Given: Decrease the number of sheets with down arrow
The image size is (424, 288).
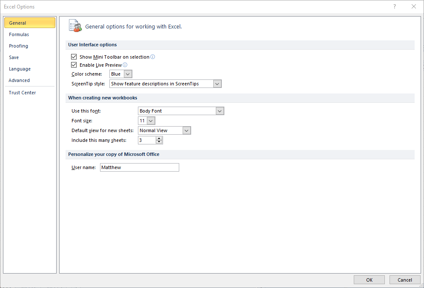Looking at the screenshot, I should click(159, 142).
